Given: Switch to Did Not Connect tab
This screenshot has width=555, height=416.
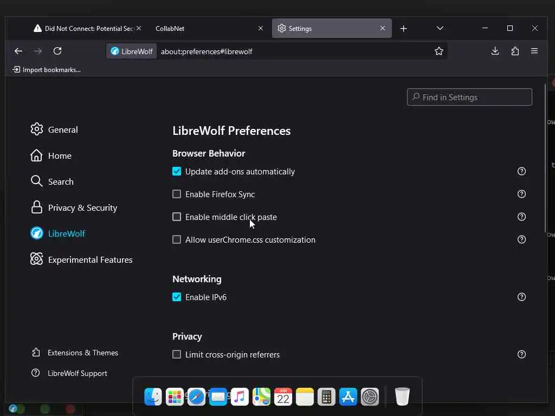Looking at the screenshot, I should 83,29.
